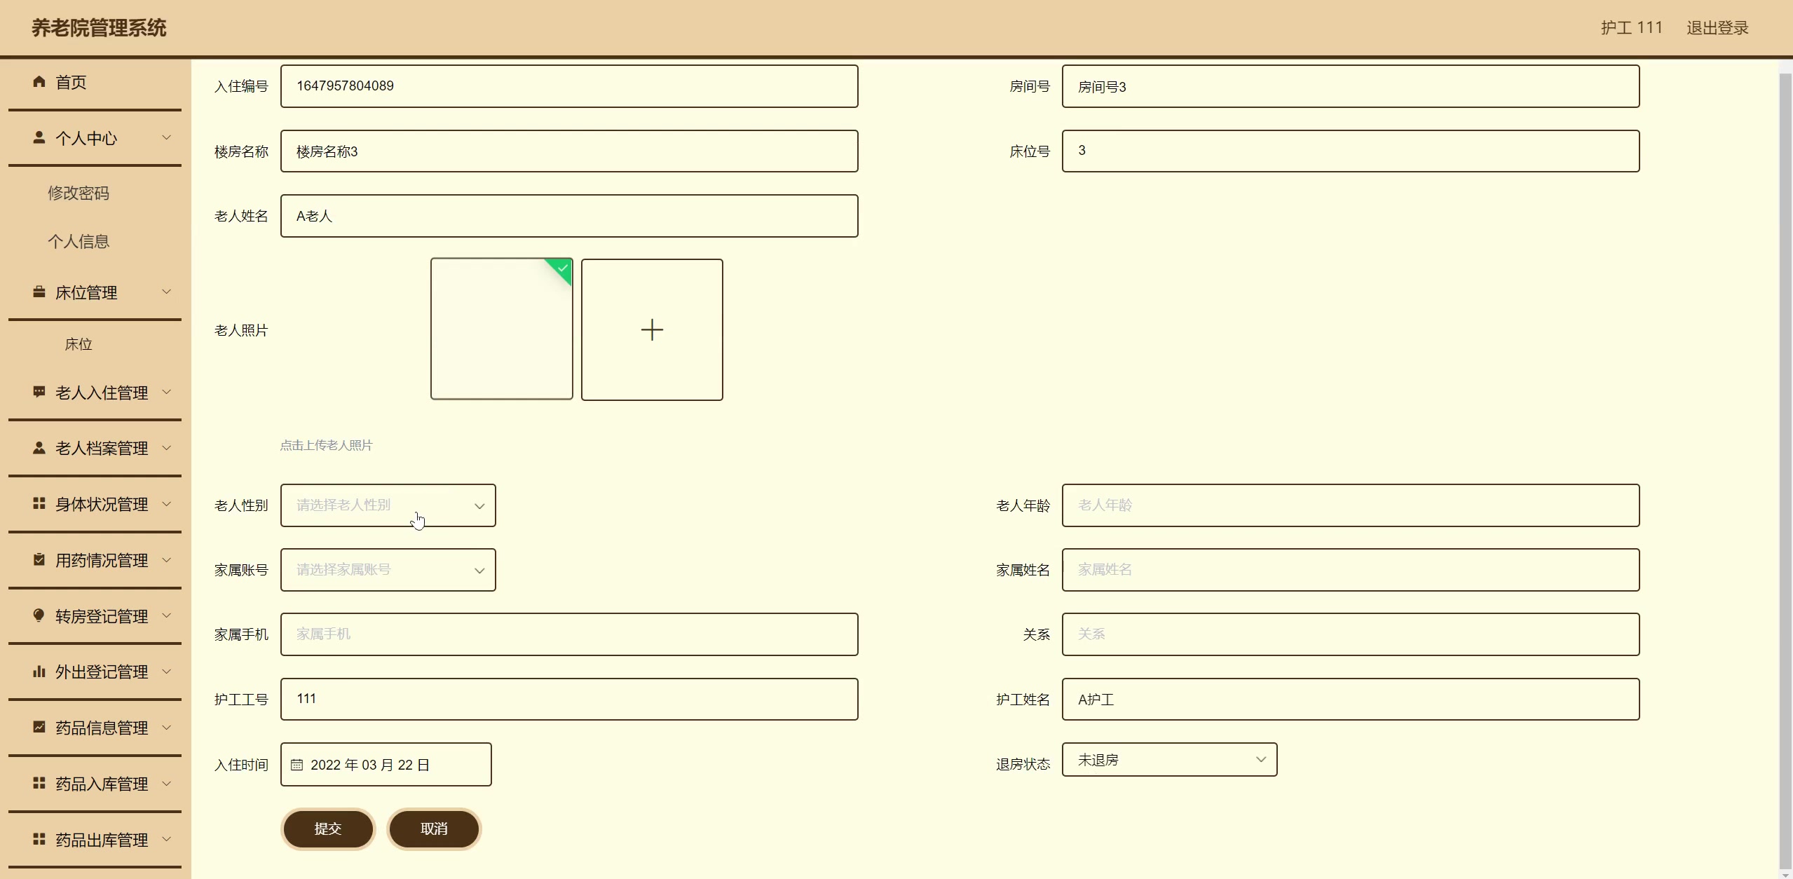The image size is (1793, 879).
Task: Click the chat icon beside 老人入住管理
Action: click(39, 392)
